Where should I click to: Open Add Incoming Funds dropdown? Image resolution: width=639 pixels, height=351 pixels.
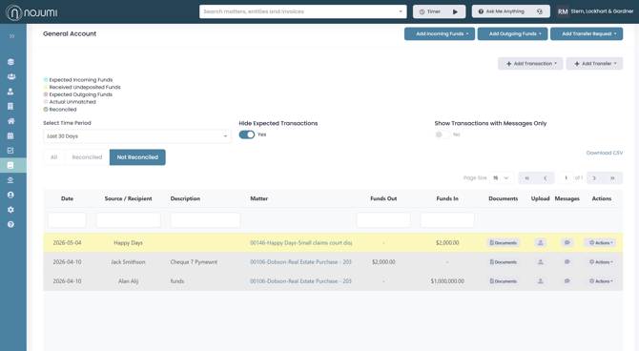[440, 33]
